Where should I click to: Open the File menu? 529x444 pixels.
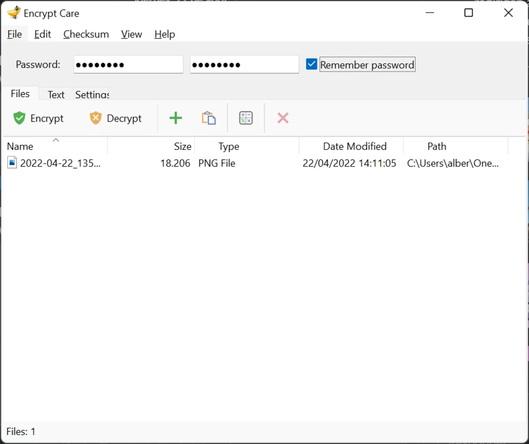(x=14, y=34)
